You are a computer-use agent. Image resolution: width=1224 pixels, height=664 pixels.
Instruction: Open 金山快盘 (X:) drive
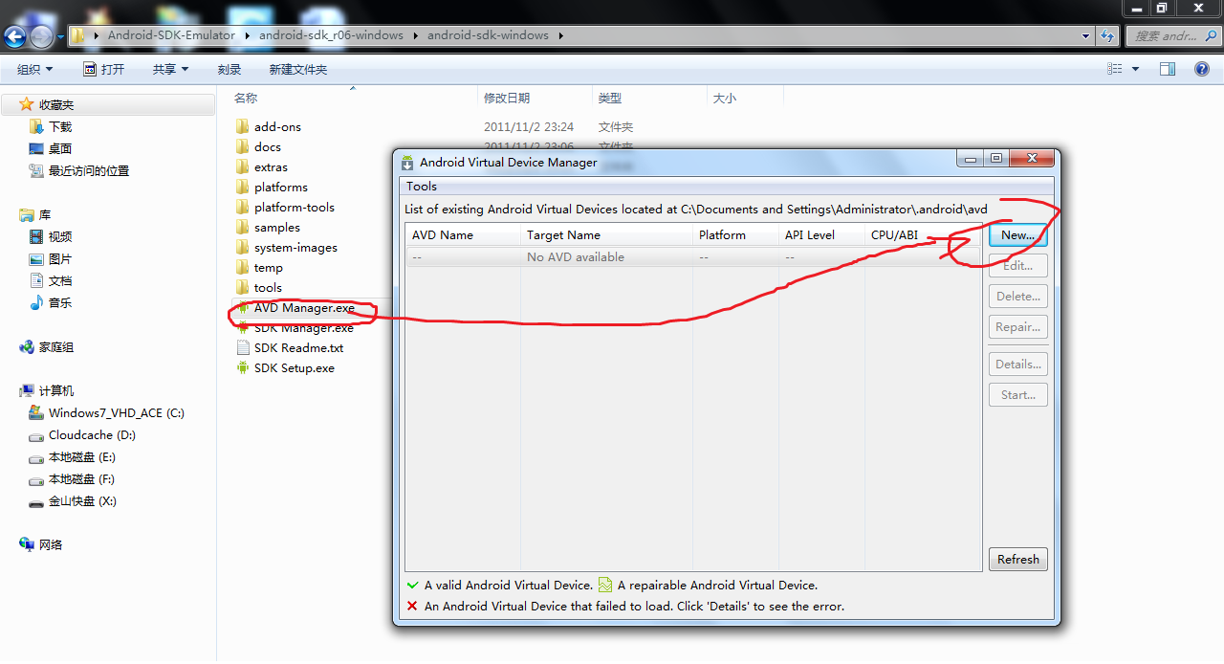74,501
